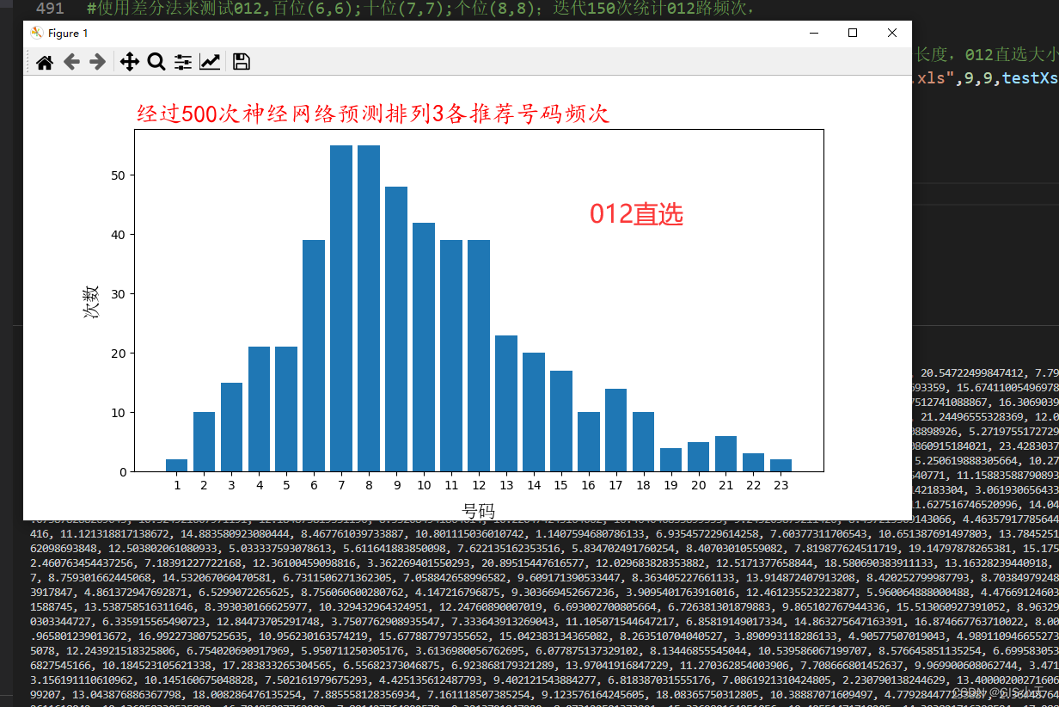Click the x-axis tick label 1
This screenshot has width=1059, height=707.
176,485
